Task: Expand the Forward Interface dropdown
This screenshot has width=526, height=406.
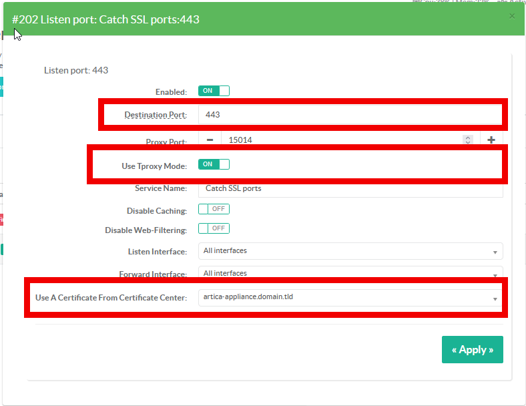Action: [350, 273]
